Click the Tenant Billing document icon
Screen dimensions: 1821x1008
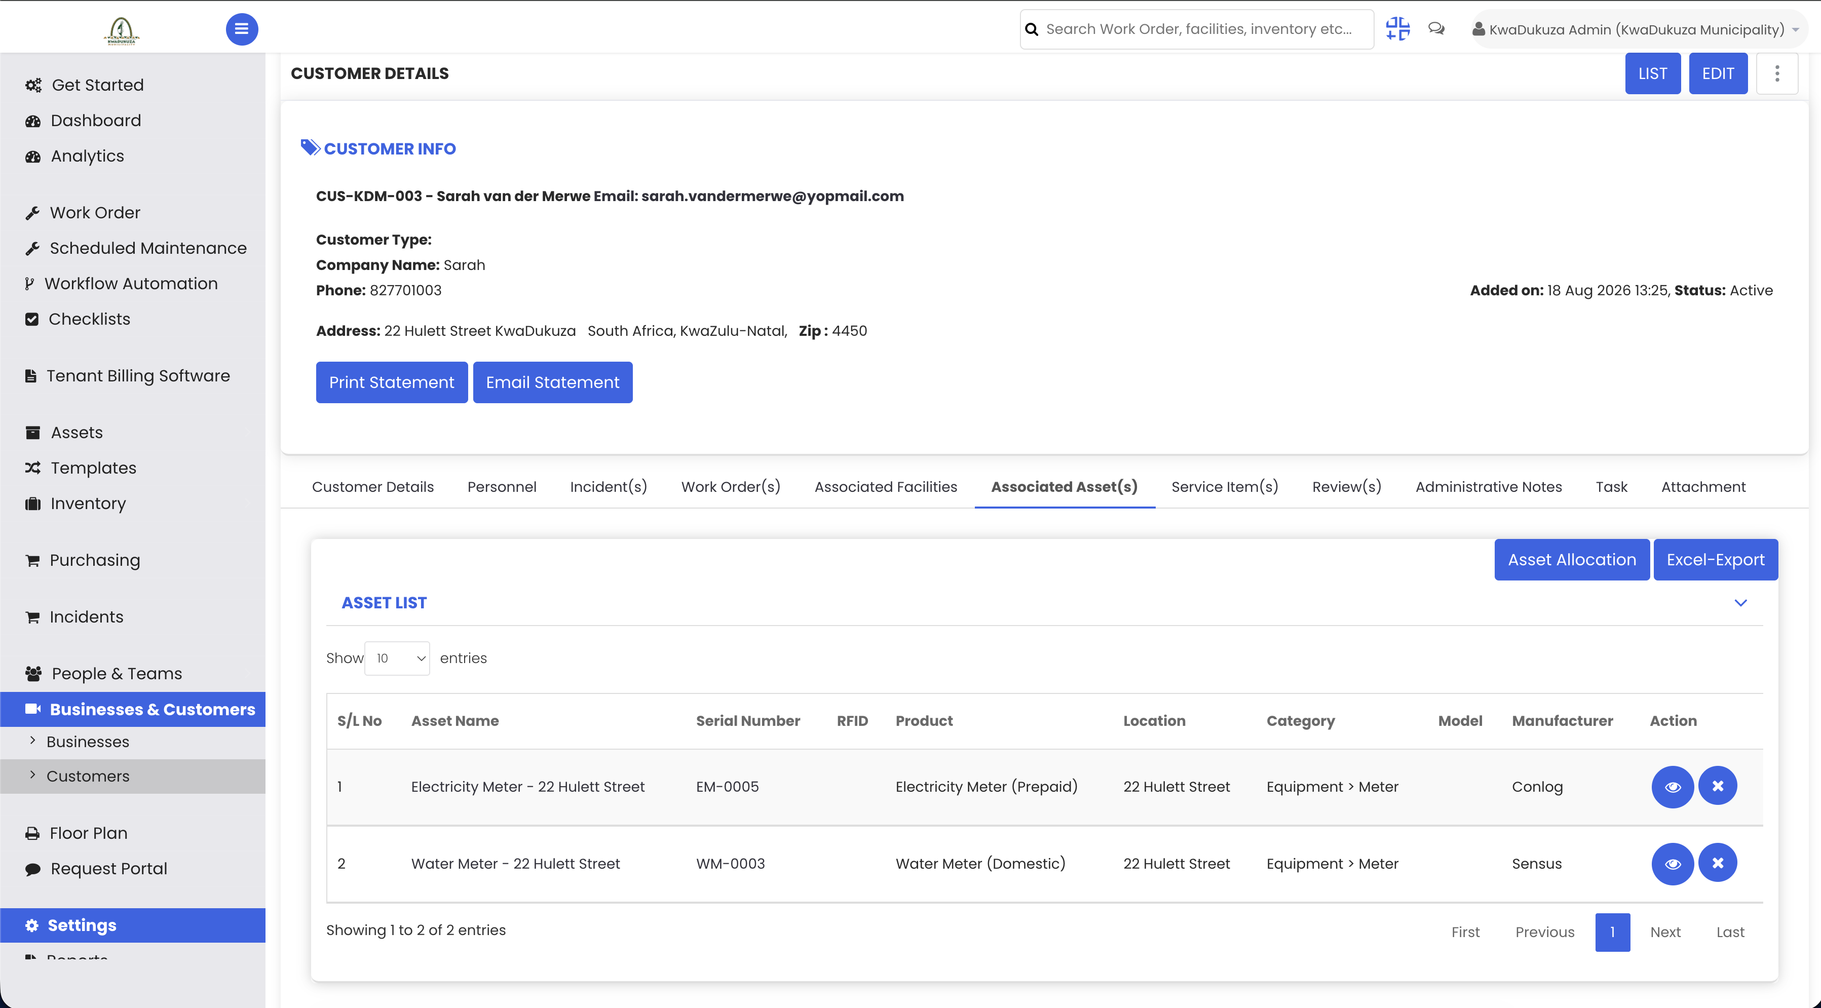point(30,376)
